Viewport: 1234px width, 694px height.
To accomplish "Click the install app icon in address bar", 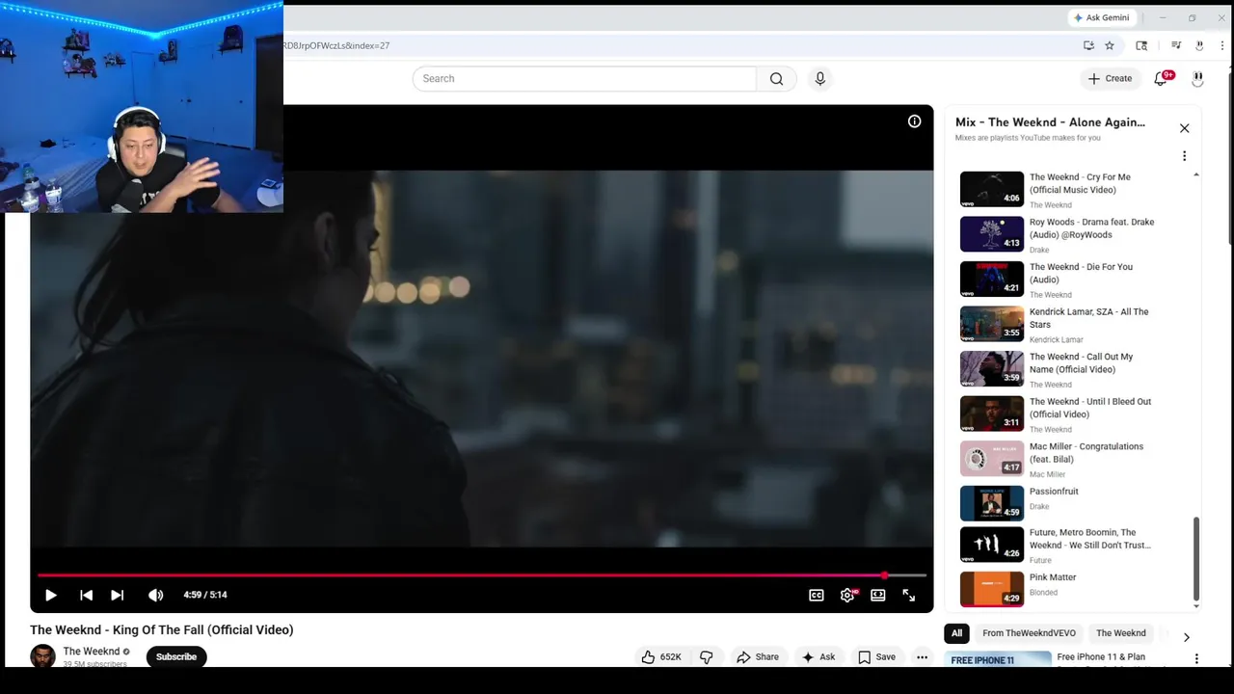I will 1088,45.
